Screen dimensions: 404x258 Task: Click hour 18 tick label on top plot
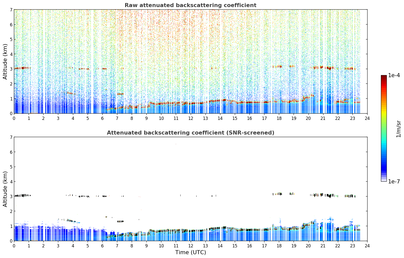279,118
